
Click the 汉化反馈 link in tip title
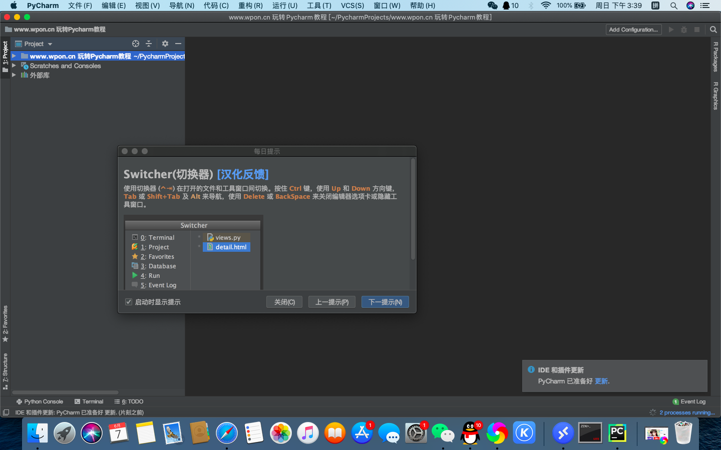[x=243, y=174]
